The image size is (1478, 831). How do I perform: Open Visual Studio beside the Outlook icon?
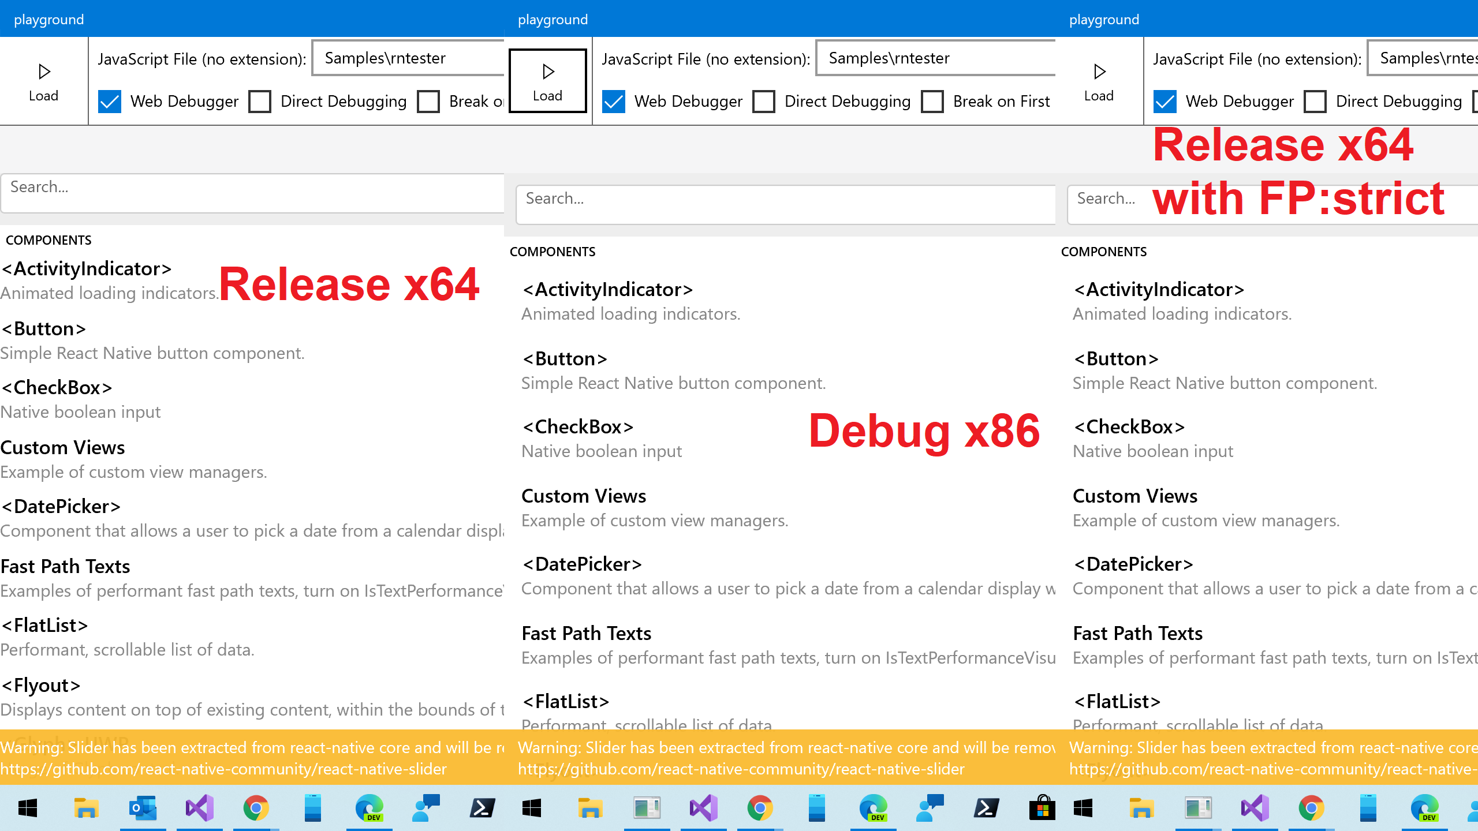pos(199,808)
